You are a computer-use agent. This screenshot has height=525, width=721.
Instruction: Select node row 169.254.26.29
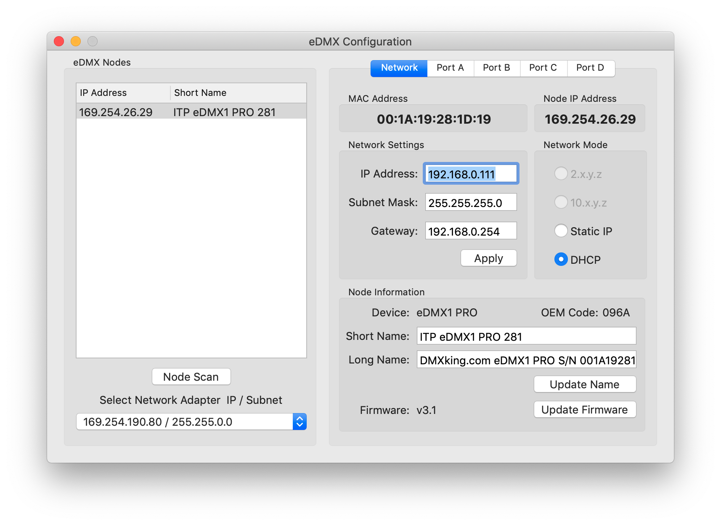pyautogui.click(x=191, y=112)
